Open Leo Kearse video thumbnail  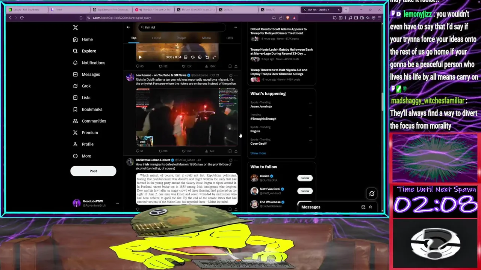(x=187, y=117)
